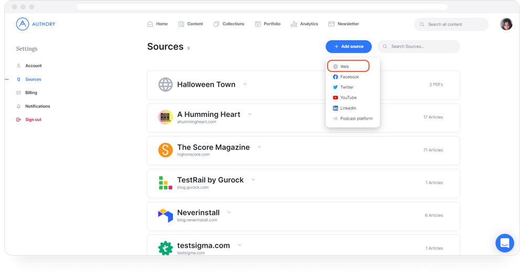This screenshot has width=524, height=277.
Task: Click The Score Magazine orange logo
Action: pyautogui.click(x=166, y=150)
